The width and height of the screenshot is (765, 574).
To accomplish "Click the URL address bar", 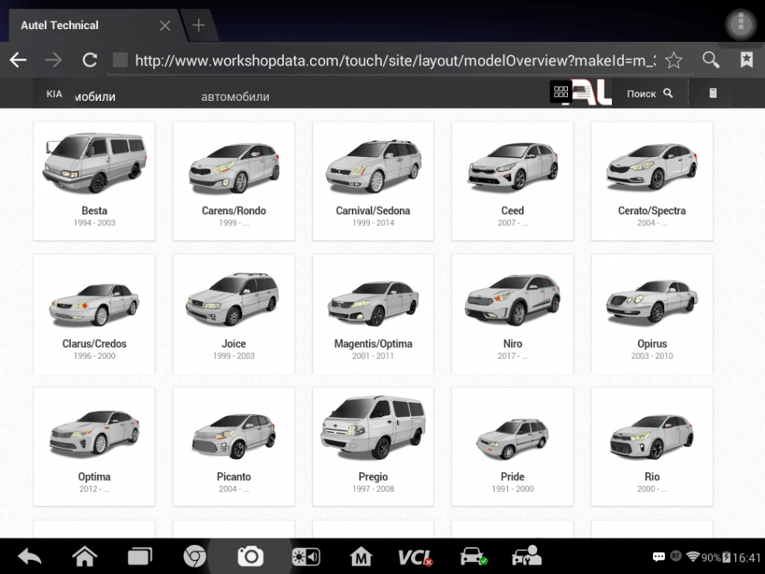I will coord(394,60).
